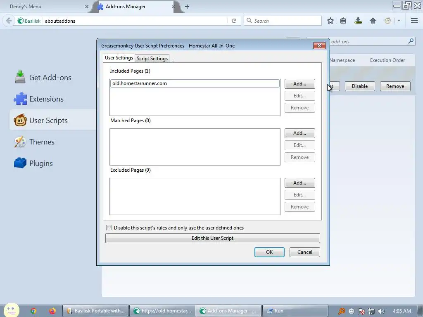Click the network tray icon
This screenshot has height=317, width=423.
coord(371,311)
